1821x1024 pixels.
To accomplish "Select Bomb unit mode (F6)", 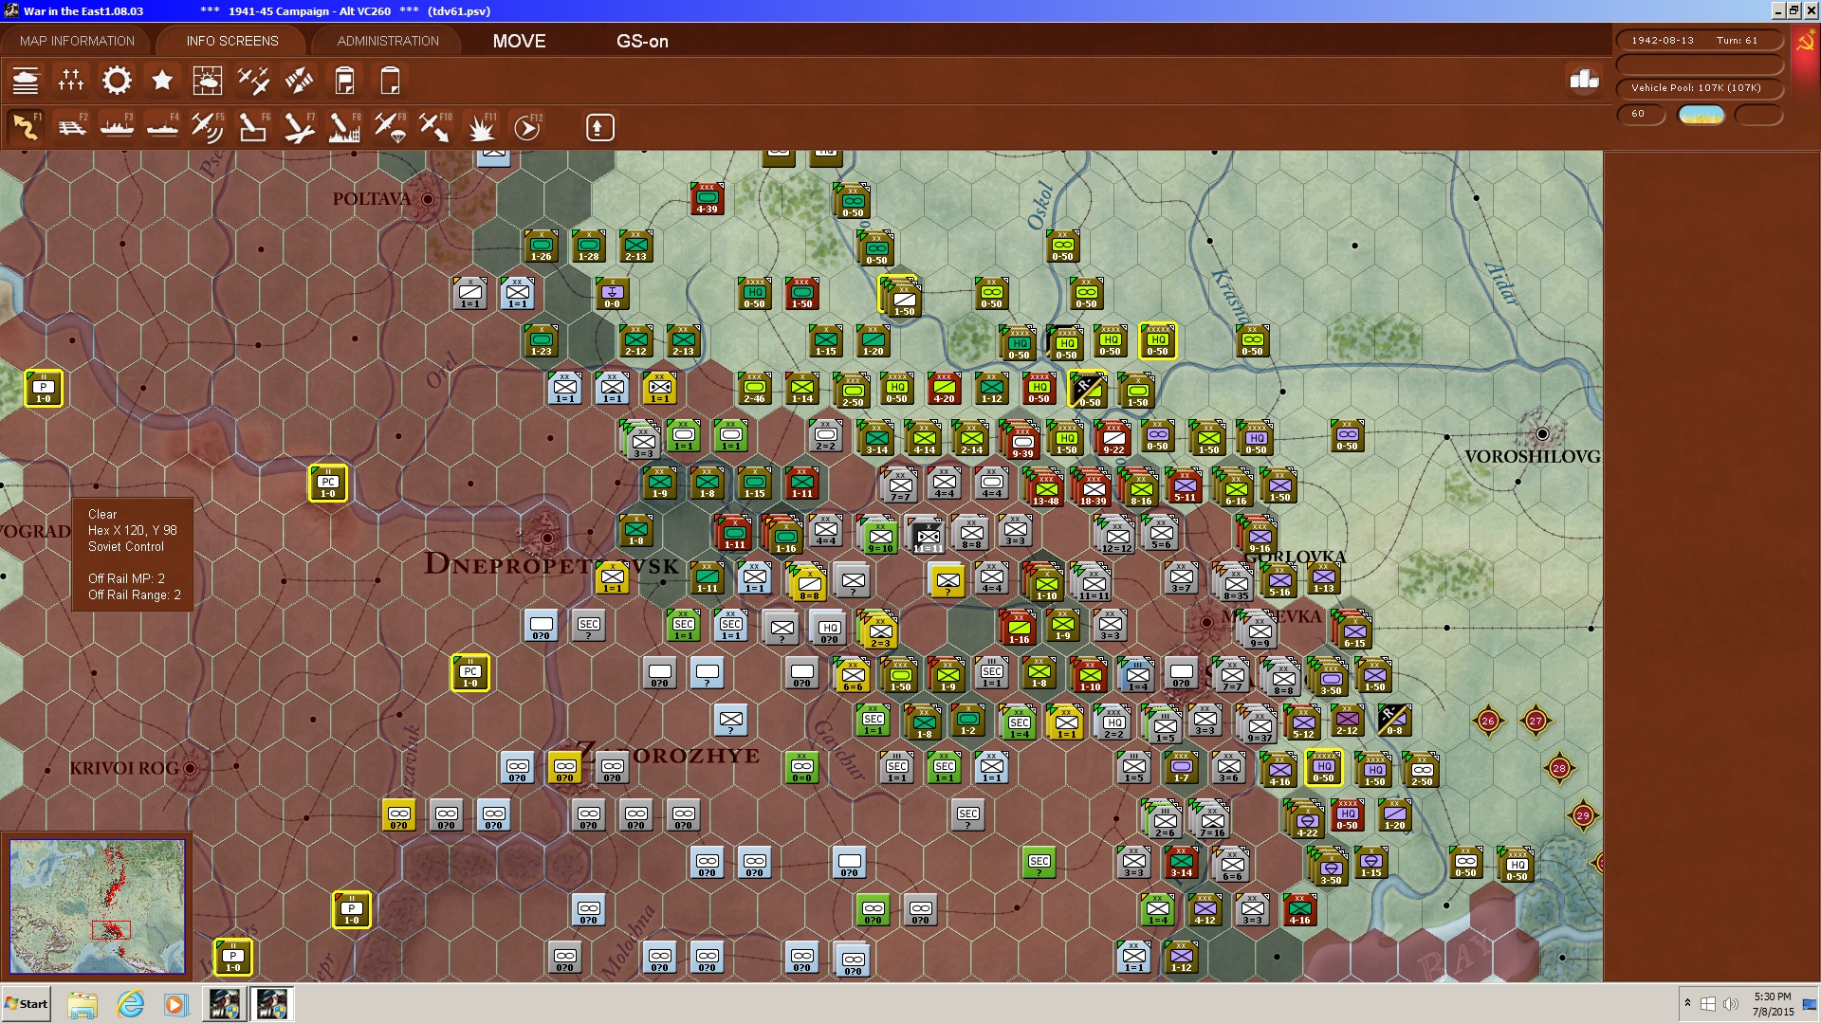I will 253,127.
